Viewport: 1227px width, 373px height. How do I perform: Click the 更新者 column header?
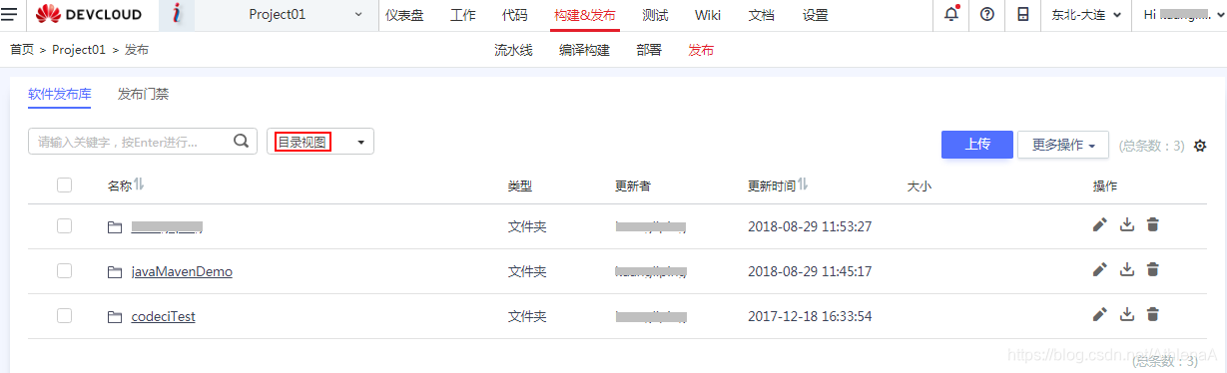pos(633,186)
